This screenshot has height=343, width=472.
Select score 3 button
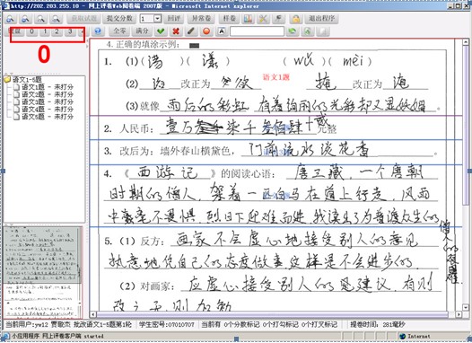coord(70,31)
